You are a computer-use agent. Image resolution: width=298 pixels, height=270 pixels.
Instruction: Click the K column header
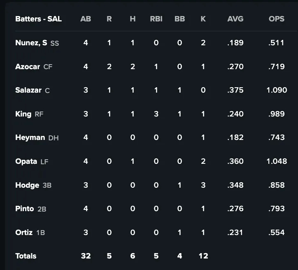(x=203, y=19)
